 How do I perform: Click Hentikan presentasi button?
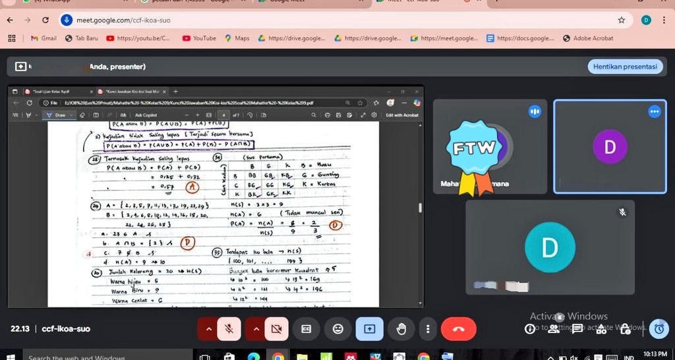point(625,67)
